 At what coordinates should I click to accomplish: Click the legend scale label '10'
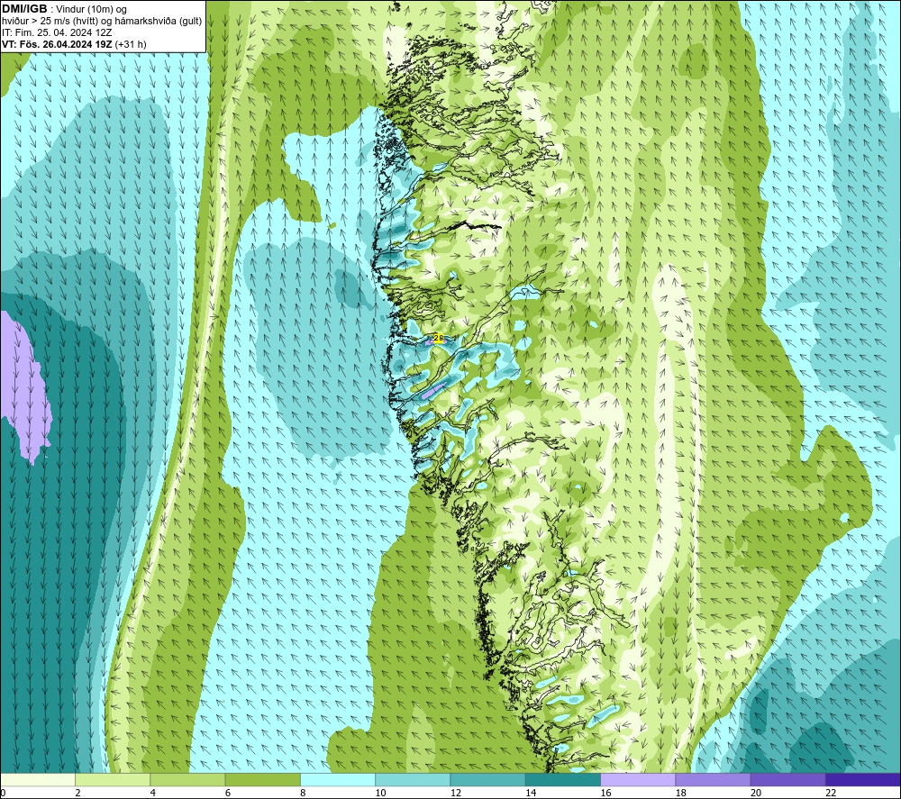380,793
